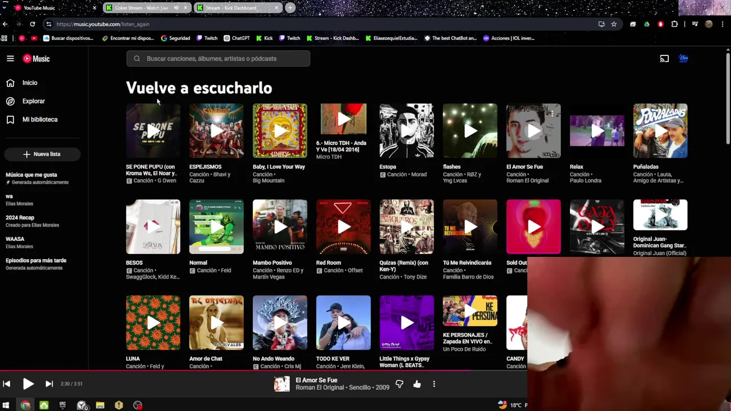Go back in browser history
The image size is (731, 411).
(5, 24)
